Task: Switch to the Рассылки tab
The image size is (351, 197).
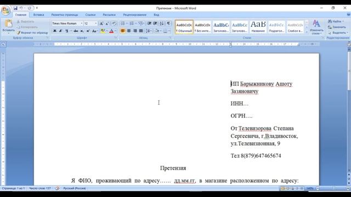Action: click(109, 15)
